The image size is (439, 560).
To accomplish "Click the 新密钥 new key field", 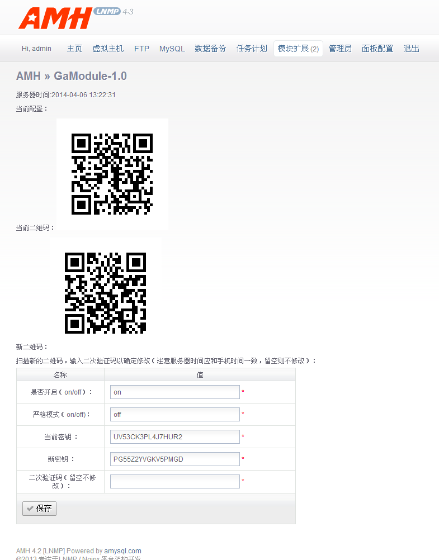I will 174,459.
